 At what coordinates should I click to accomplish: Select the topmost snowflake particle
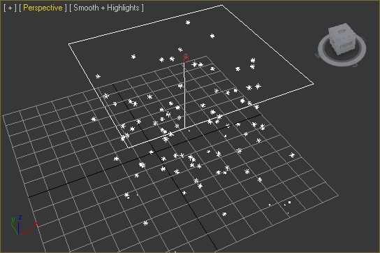point(188,22)
